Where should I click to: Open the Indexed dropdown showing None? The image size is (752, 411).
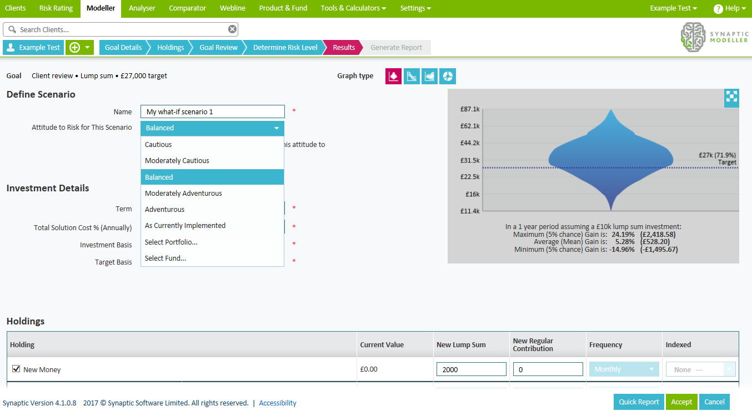701,369
